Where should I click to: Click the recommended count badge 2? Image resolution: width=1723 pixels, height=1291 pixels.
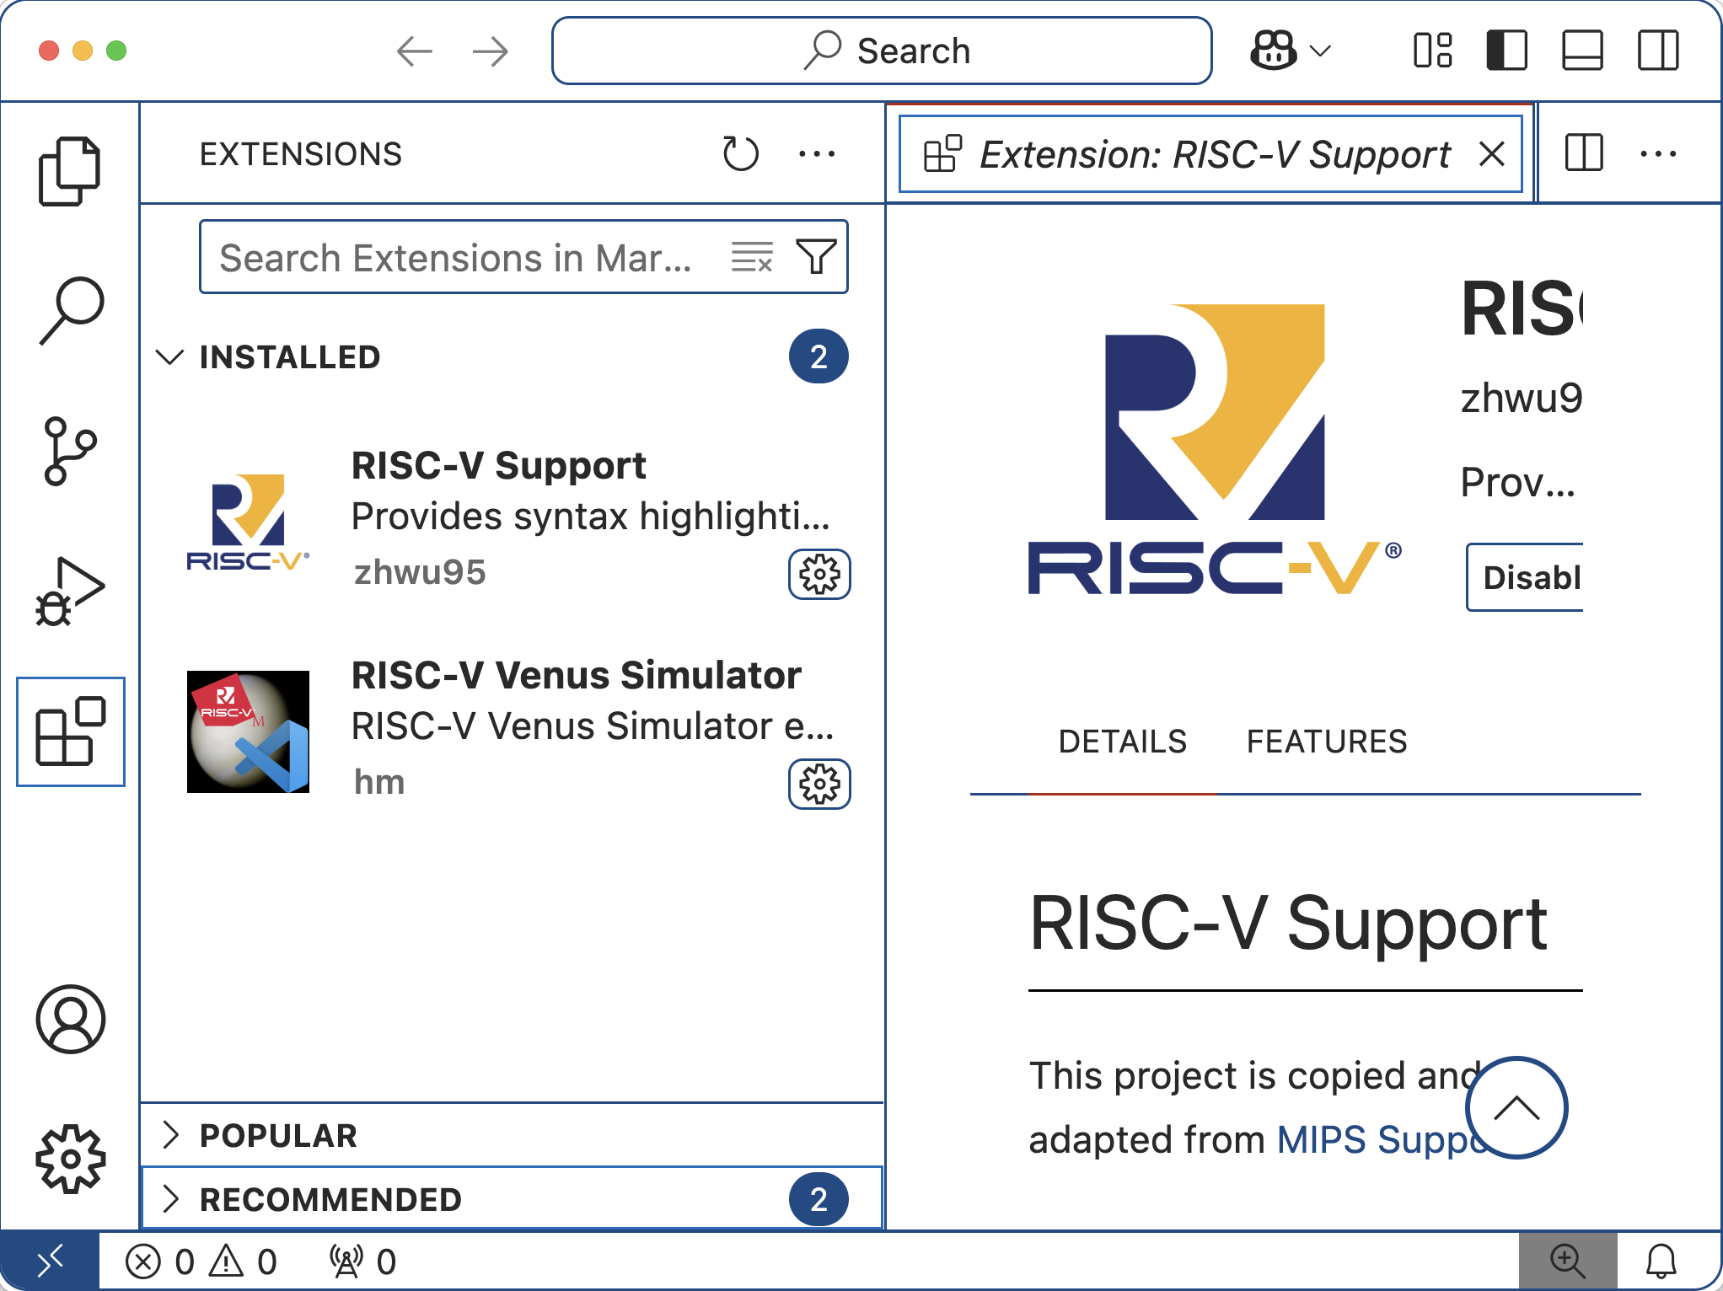click(x=818, y=1199)
